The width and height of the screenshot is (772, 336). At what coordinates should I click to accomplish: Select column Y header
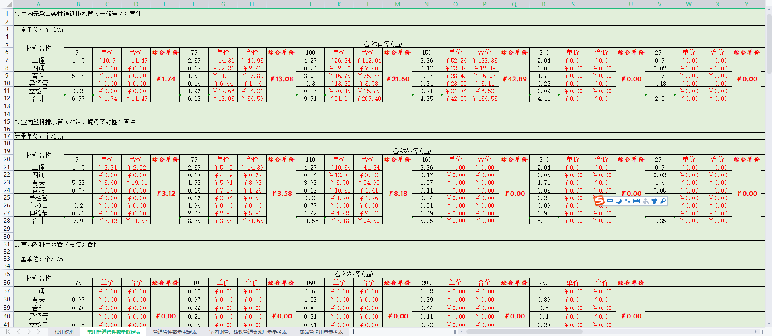tap(746, 4)
